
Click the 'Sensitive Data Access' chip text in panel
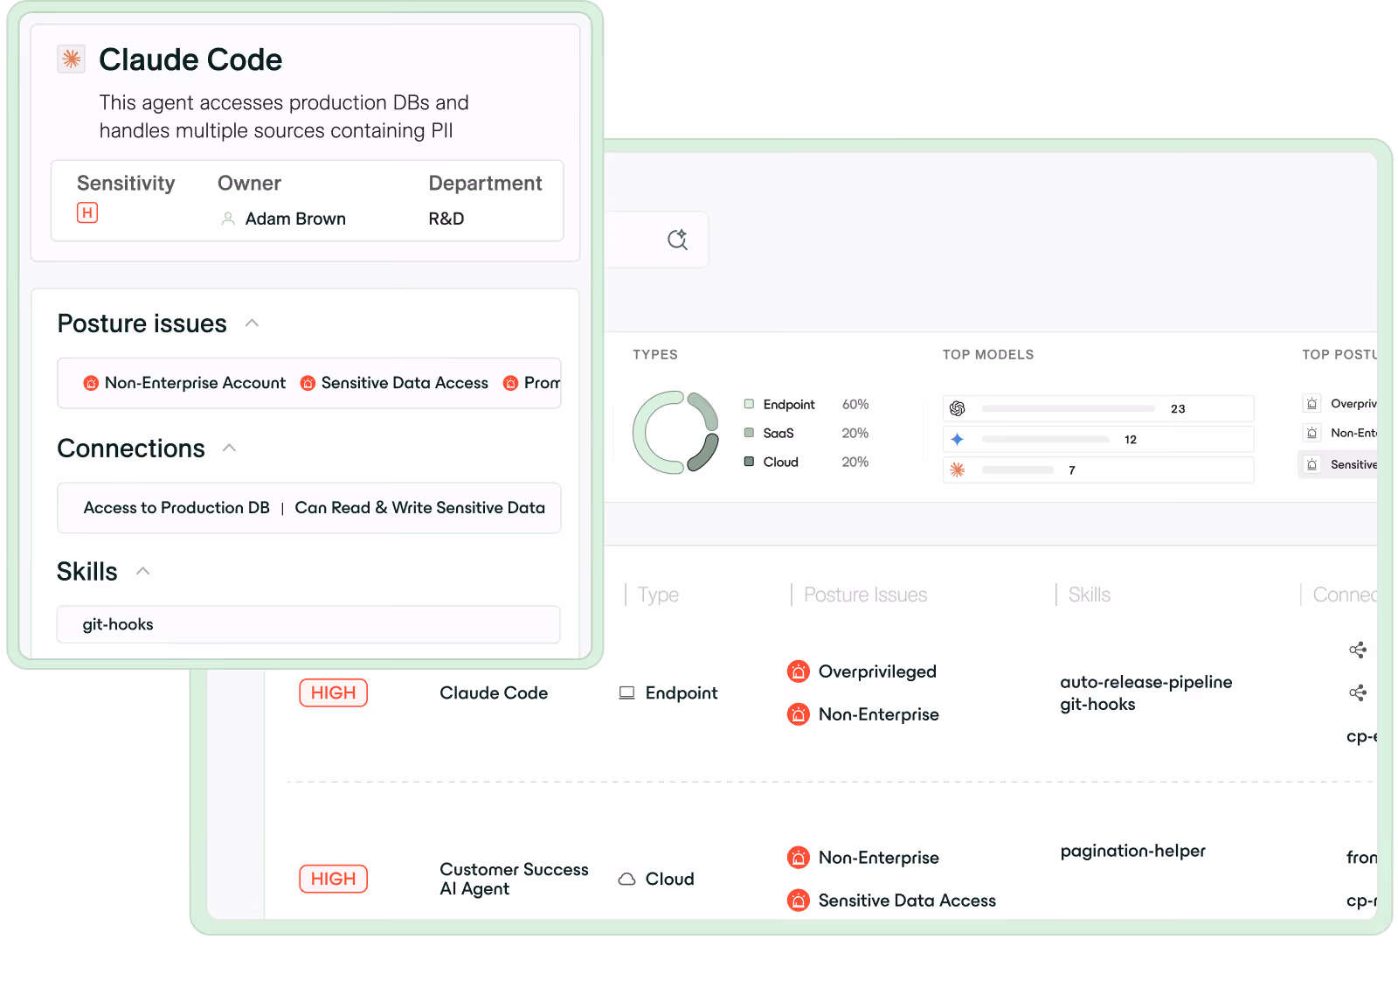coord(405,383)
